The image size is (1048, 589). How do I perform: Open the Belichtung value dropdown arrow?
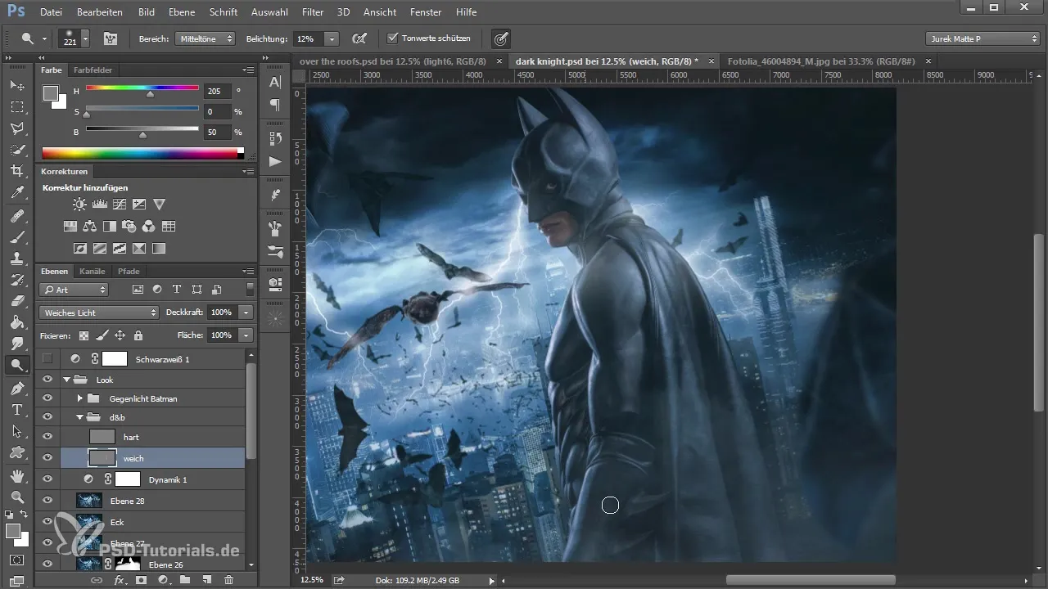click(x=332, y=38)
